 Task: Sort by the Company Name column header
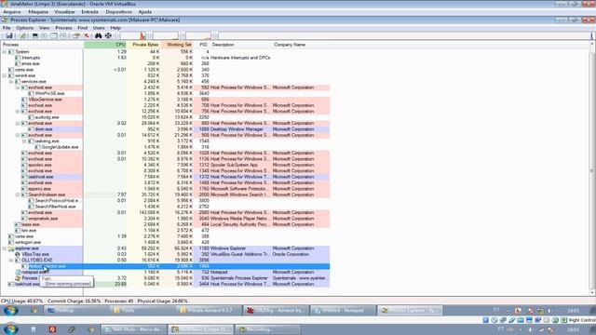301,45
